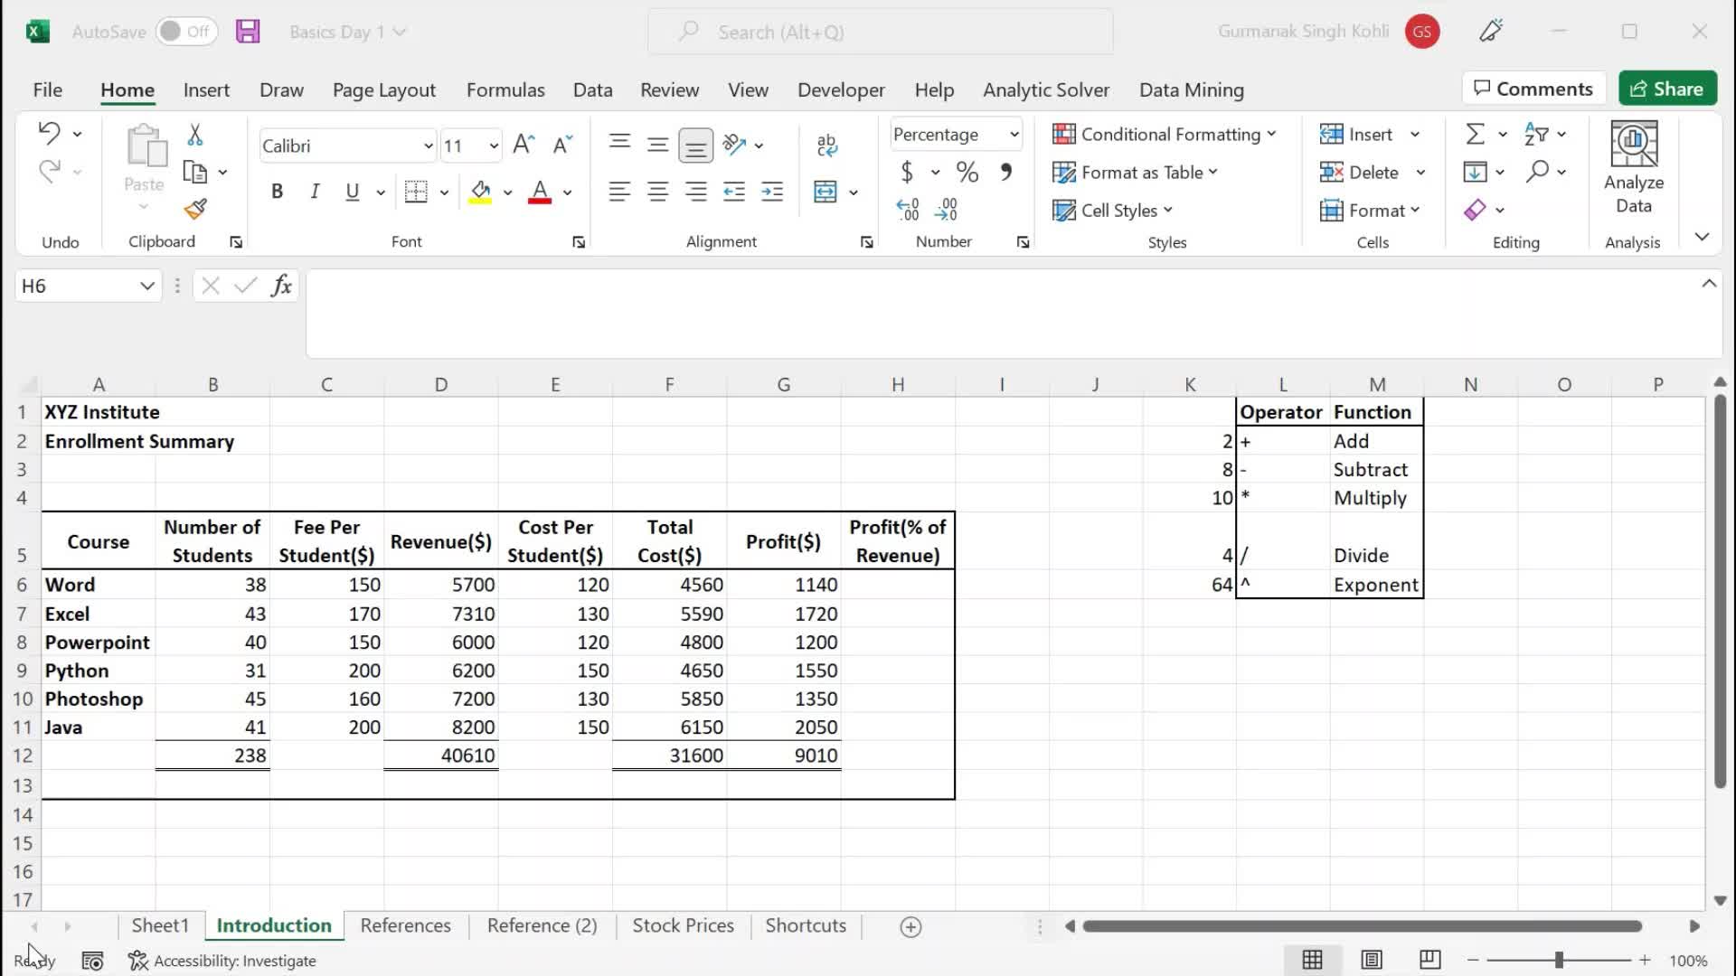Open the font name Calibri dropdown

tap(428, 145)
